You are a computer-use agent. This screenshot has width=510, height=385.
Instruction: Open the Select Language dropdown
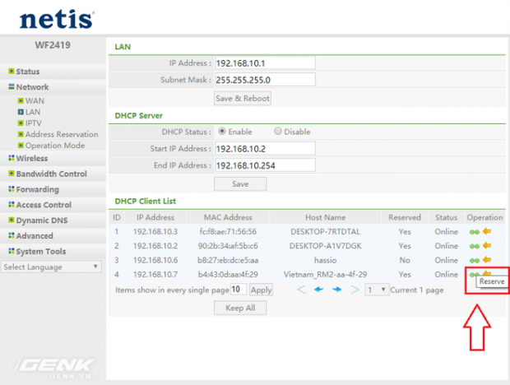[x=51, y=267]
